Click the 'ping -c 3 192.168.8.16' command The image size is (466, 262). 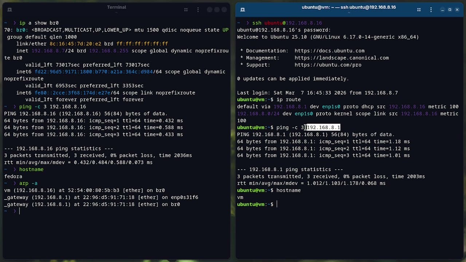point(52,107)
